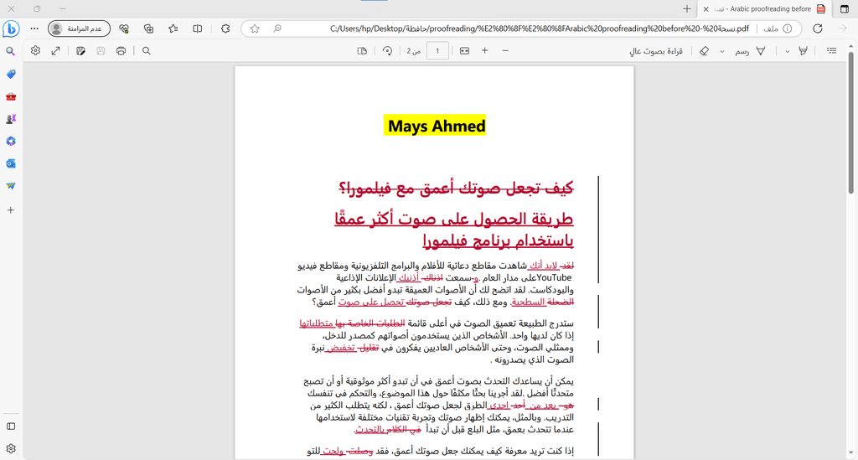Image resolution: width=858 pixels, height=460 pixels.
Task: Open the sidebar Games chess icon
Action: 10,119
